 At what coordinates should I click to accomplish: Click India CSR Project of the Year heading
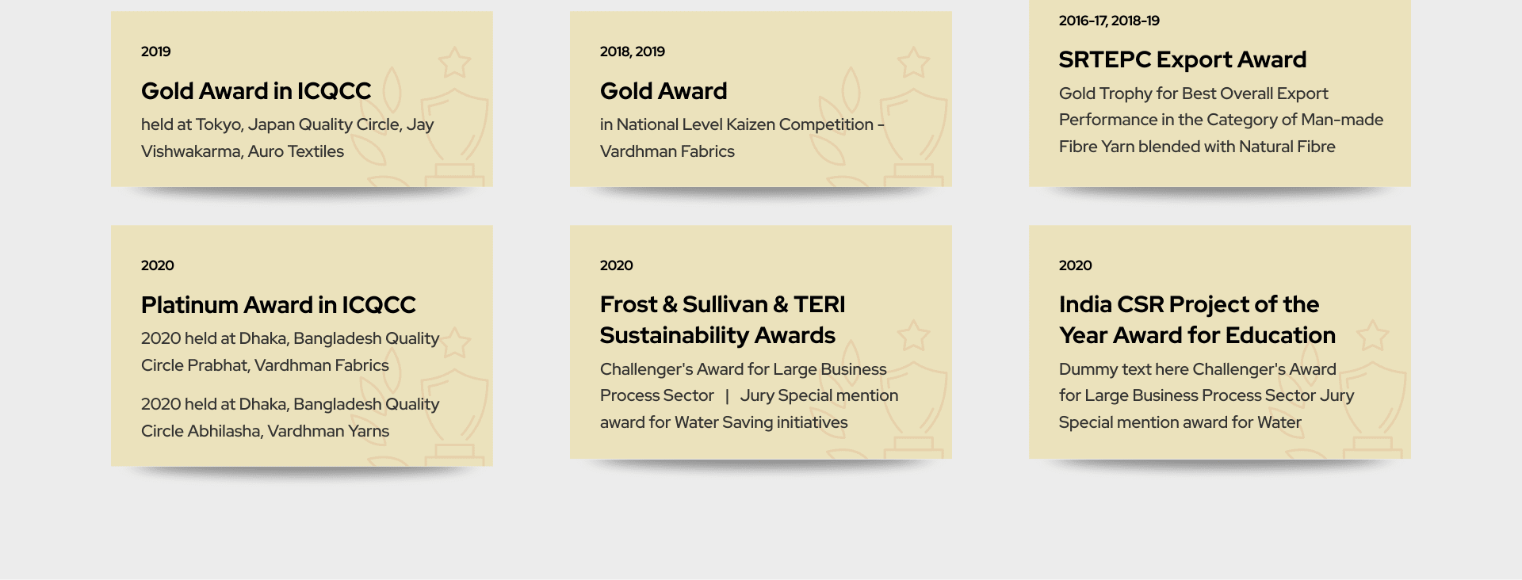1197,320
